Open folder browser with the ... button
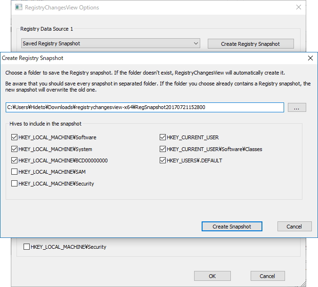This screenshot has height=287, width=318. [297, 107]
